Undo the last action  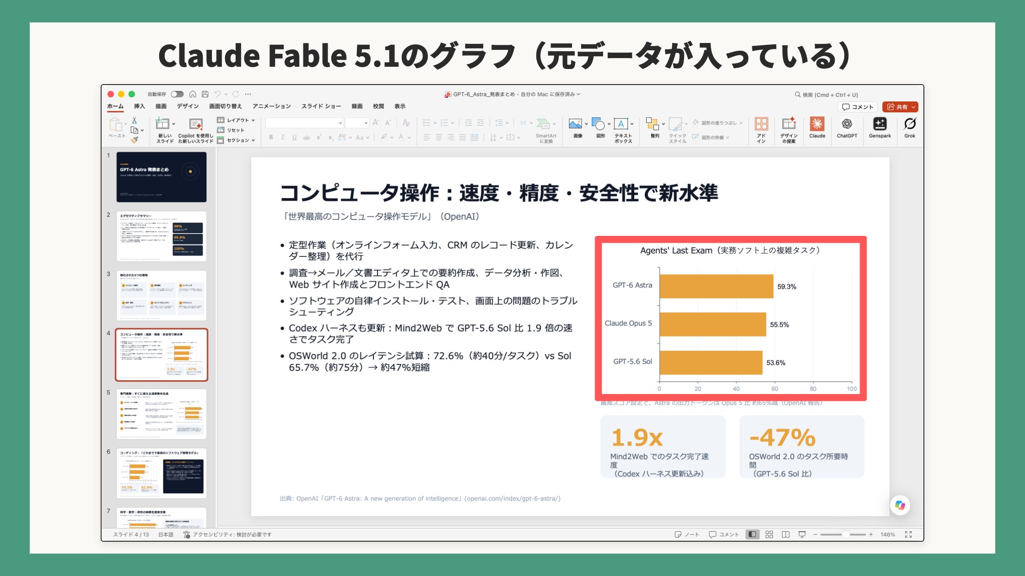pos(217,94)
